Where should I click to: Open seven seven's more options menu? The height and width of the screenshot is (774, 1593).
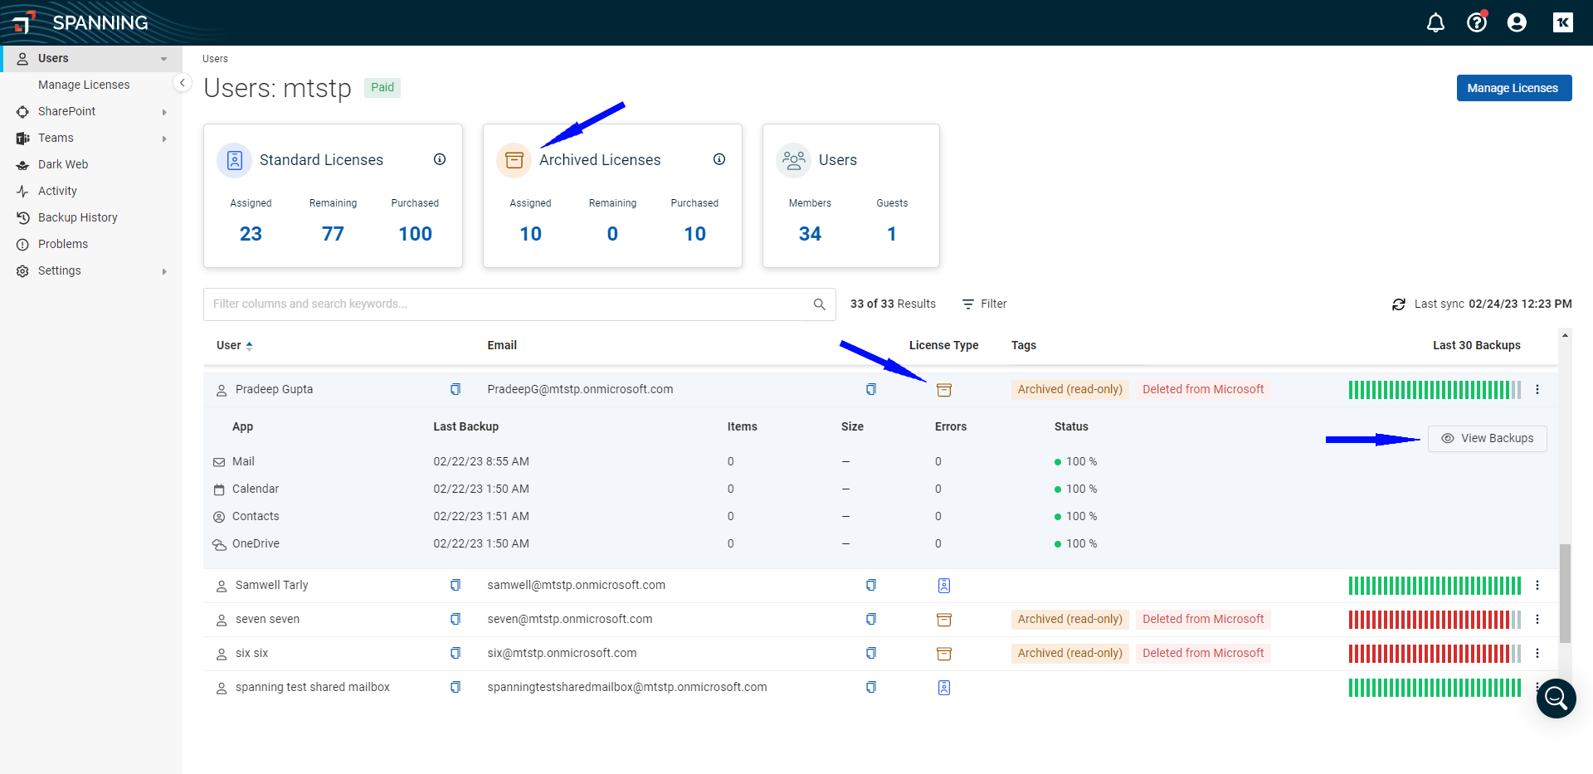point(1537,619)
